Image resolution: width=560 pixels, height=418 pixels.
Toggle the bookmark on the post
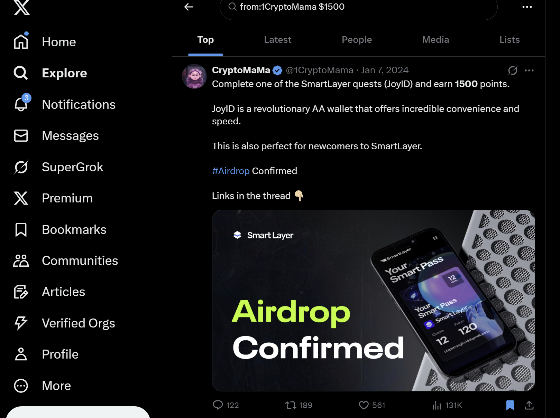click(510, 405)
